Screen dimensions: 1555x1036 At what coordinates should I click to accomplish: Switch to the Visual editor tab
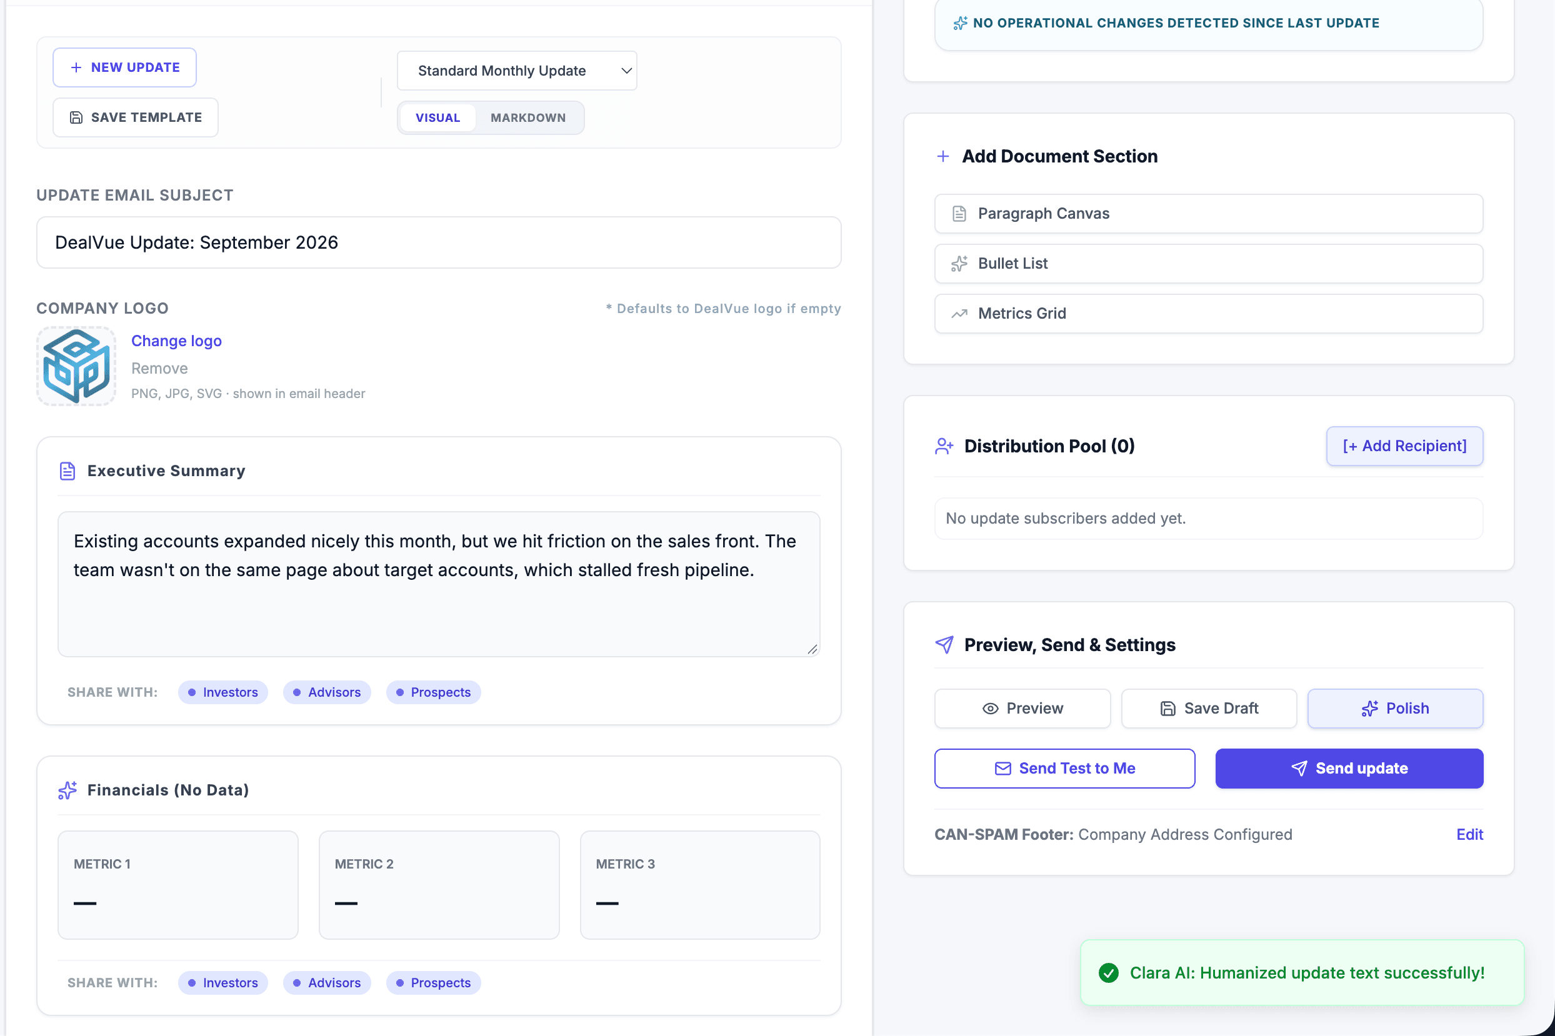[437, 117]
